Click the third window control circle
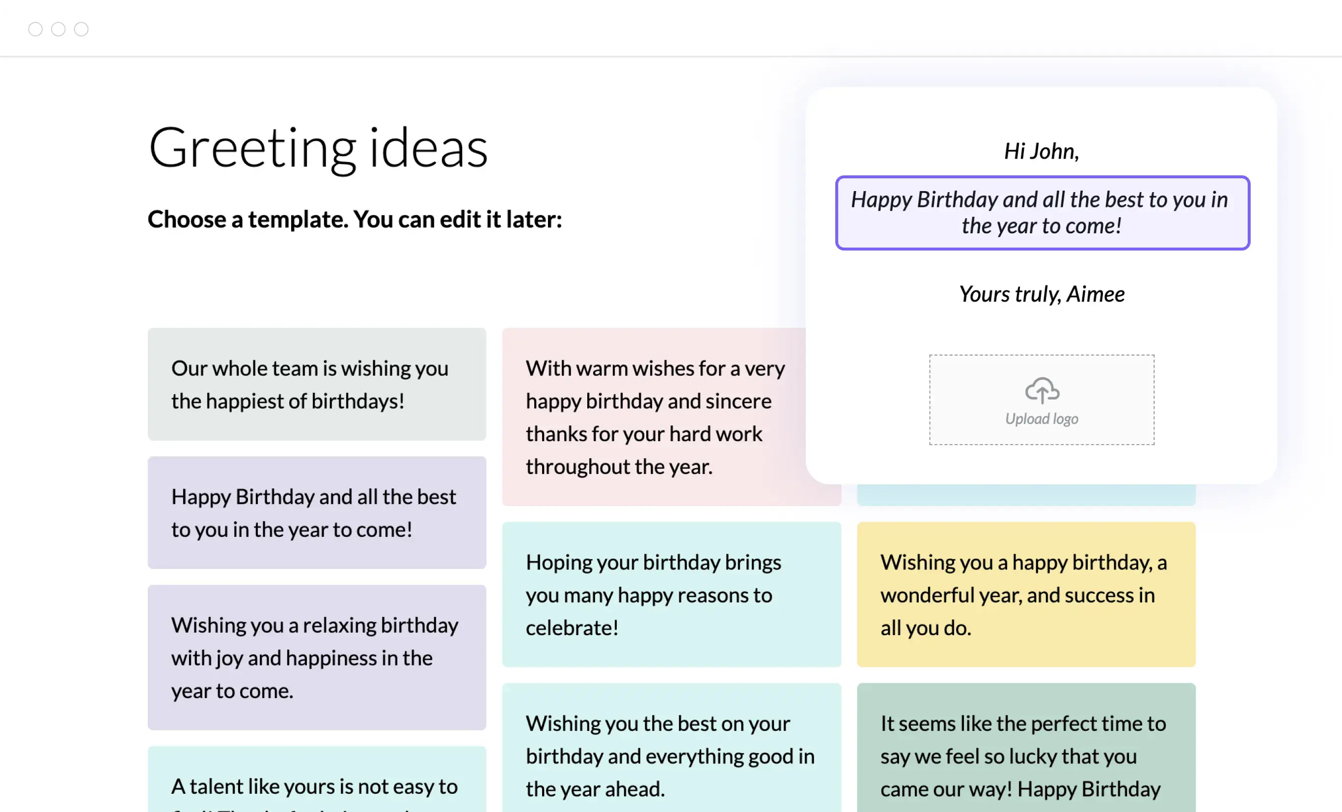This screenshot has height=812, width=1342. pyautogui.click(x=81, y=29)
